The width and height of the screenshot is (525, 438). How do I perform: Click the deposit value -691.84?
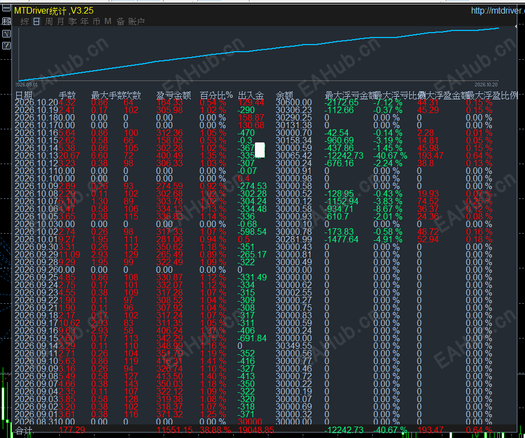click(252, 338)
